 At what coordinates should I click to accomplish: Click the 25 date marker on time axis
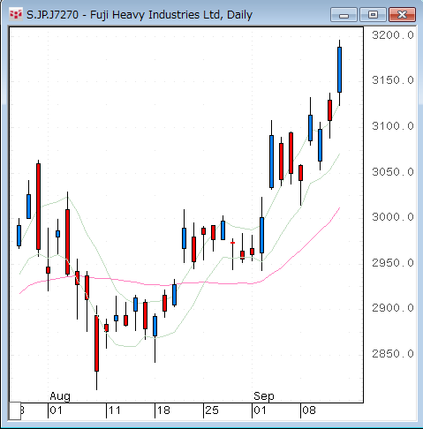click(212, 410)
